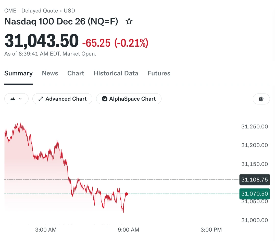
Task: Open the Chart tab
Action: [x=76, y=73]
